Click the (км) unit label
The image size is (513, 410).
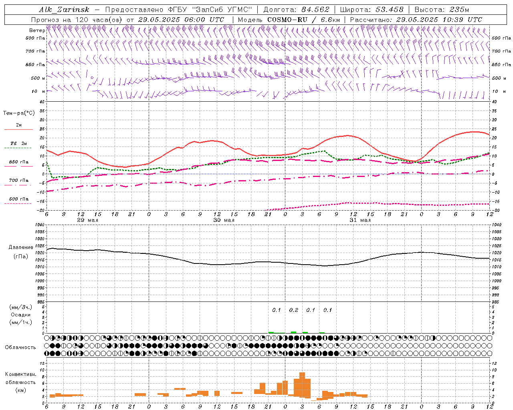(x=20, y=390)
